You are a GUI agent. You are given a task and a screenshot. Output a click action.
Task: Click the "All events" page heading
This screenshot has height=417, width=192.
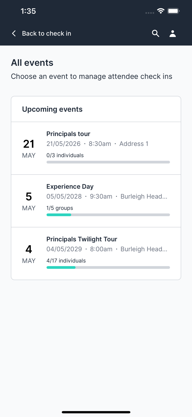(32, 63)
